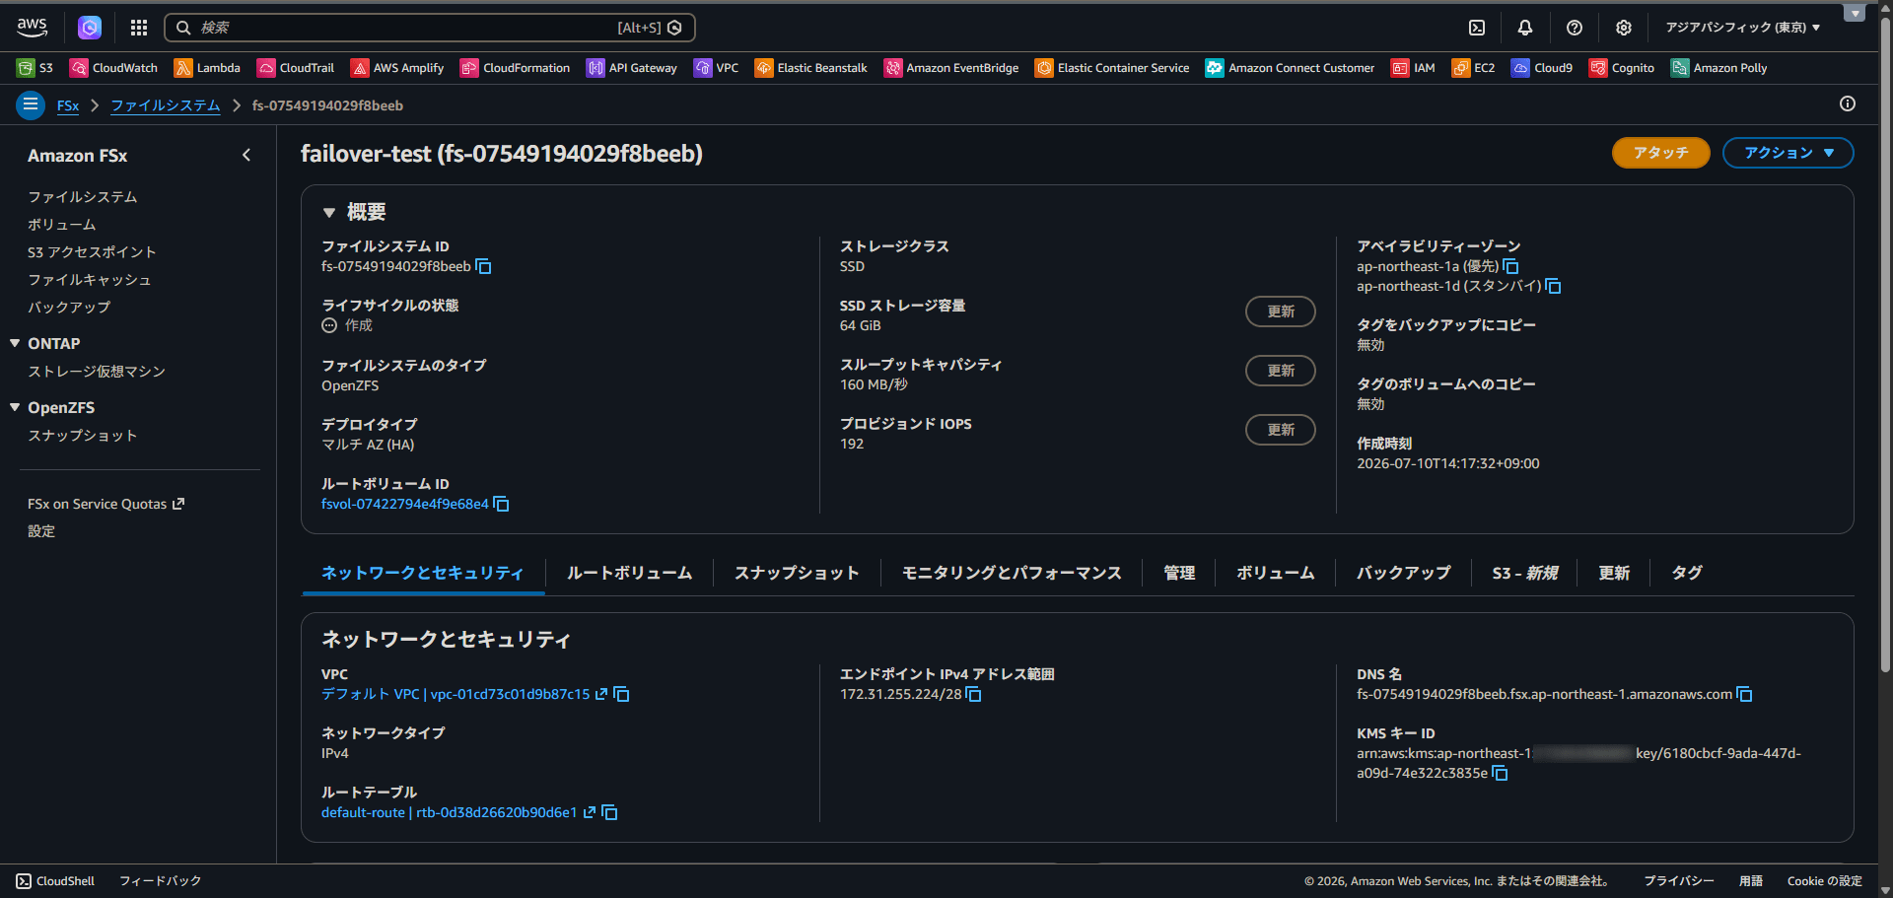1893x898 pixels.
Task: Open the アクション dropdown
Action: tap(1788, 153)
